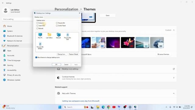195x110 pixels.
Task: Click the Lab Edition account avatar
Action: [5, 11]
